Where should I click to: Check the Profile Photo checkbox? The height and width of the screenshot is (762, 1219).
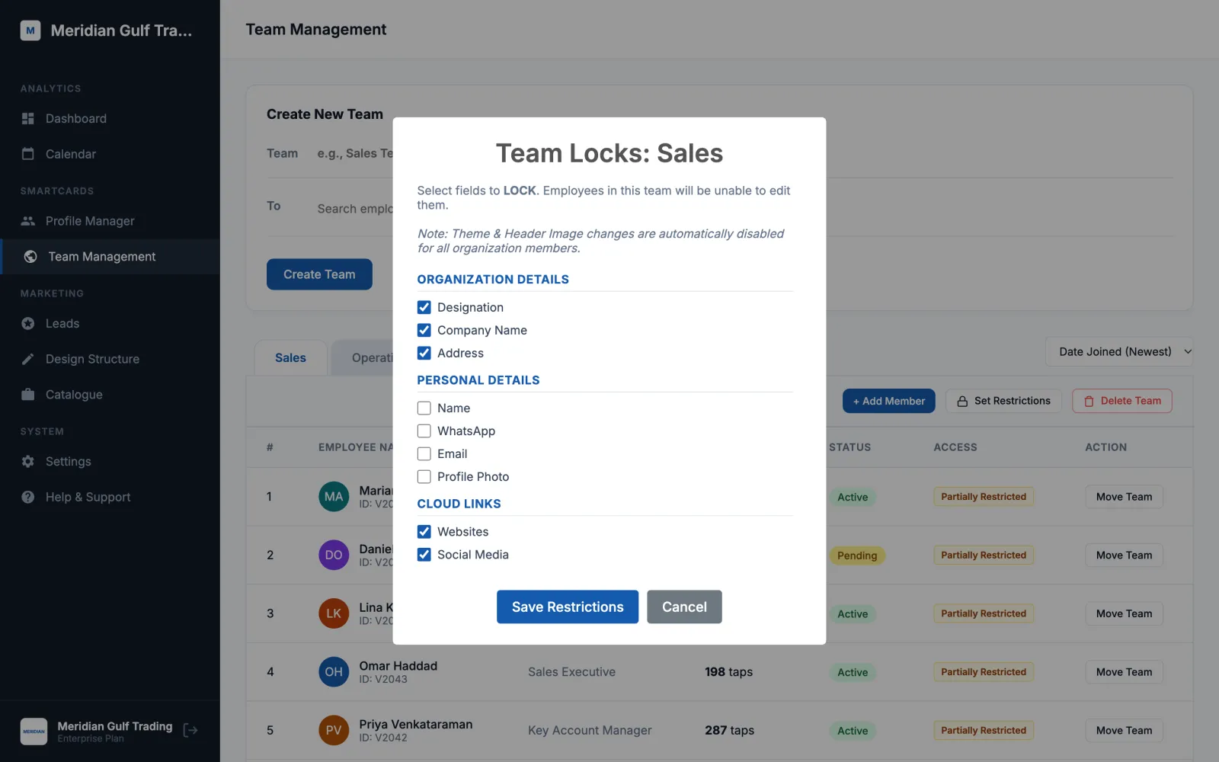click(424, 477)
